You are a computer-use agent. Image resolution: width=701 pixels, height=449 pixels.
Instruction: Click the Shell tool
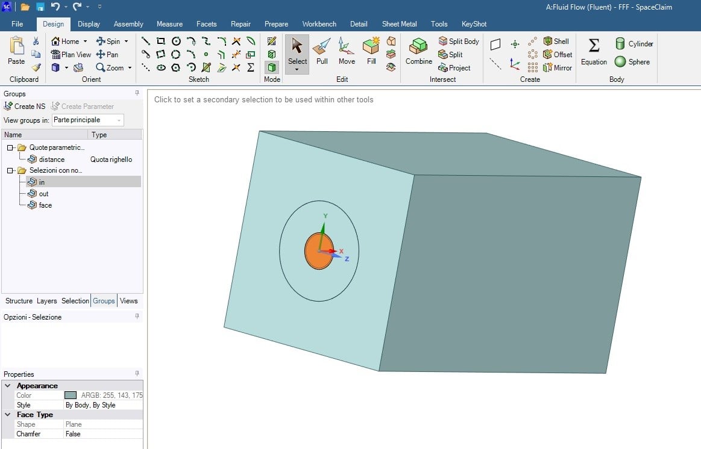[x=556, y=41]
